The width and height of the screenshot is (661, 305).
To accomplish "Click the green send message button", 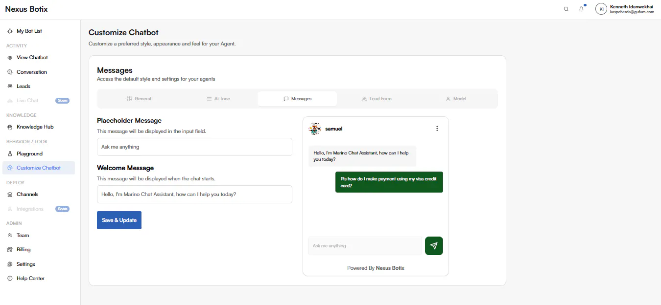I will point(434,246).
